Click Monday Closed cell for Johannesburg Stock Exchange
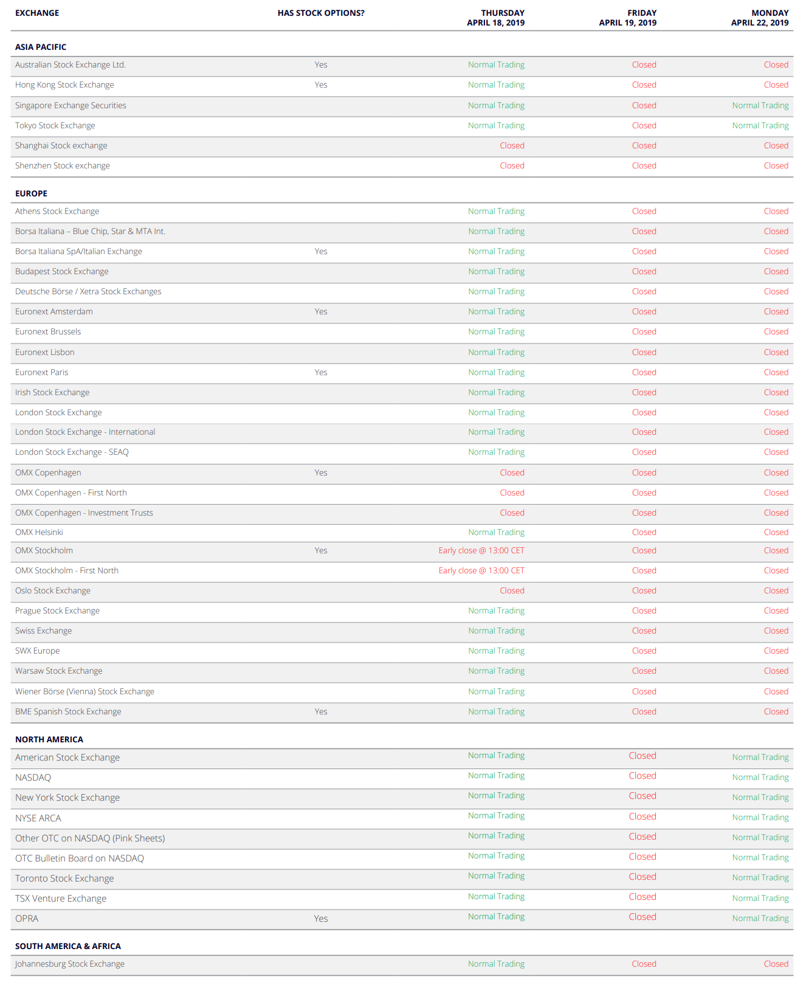The width and height of the screenshot is (806, 991). 776,964
